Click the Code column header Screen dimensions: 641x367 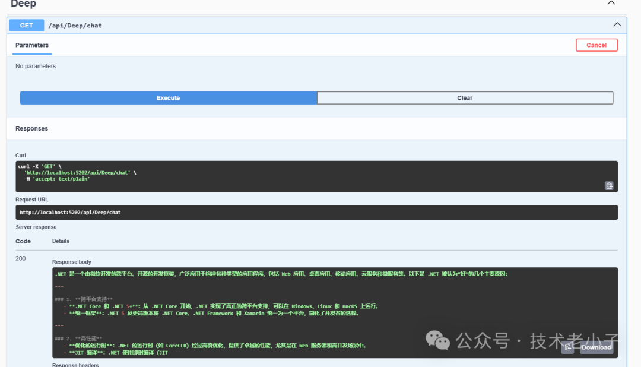click(23, 241)
